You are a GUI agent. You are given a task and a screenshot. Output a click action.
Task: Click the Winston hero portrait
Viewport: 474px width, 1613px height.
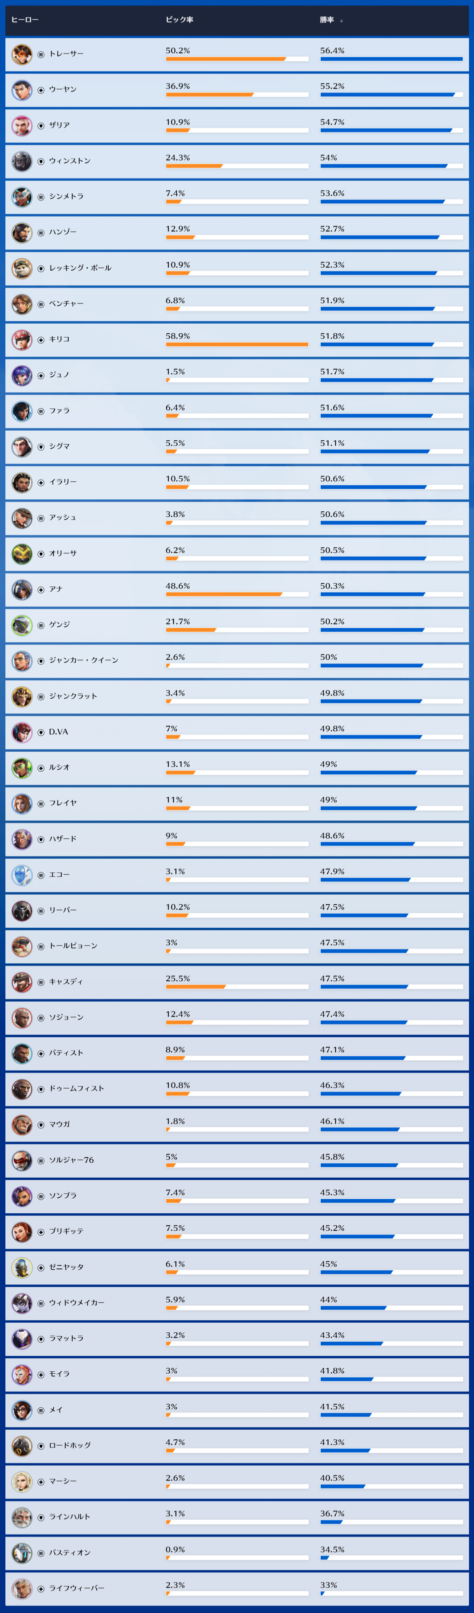point(22,162)
